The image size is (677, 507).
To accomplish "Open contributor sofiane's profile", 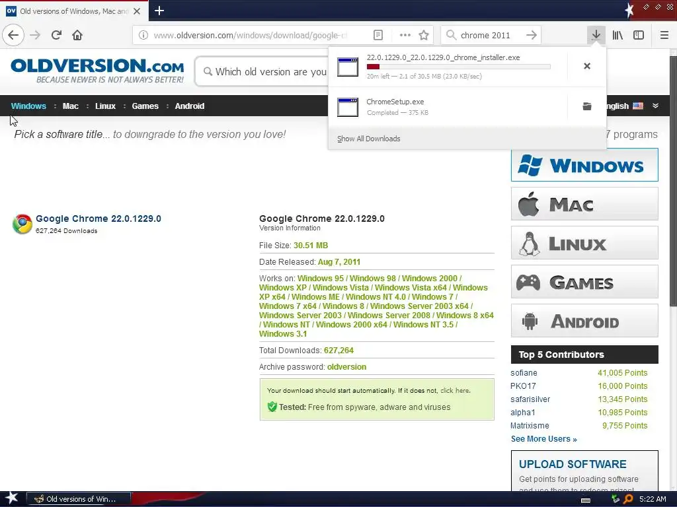I will tap(524, 373).
